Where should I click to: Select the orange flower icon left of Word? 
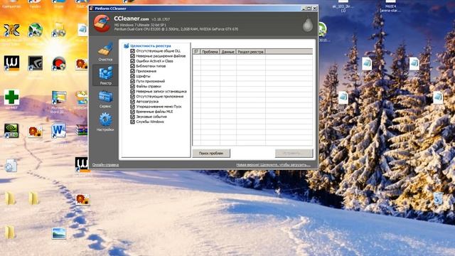[35, 132]
